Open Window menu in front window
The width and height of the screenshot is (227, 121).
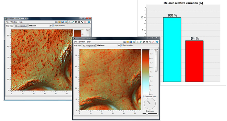coord(82,42)
